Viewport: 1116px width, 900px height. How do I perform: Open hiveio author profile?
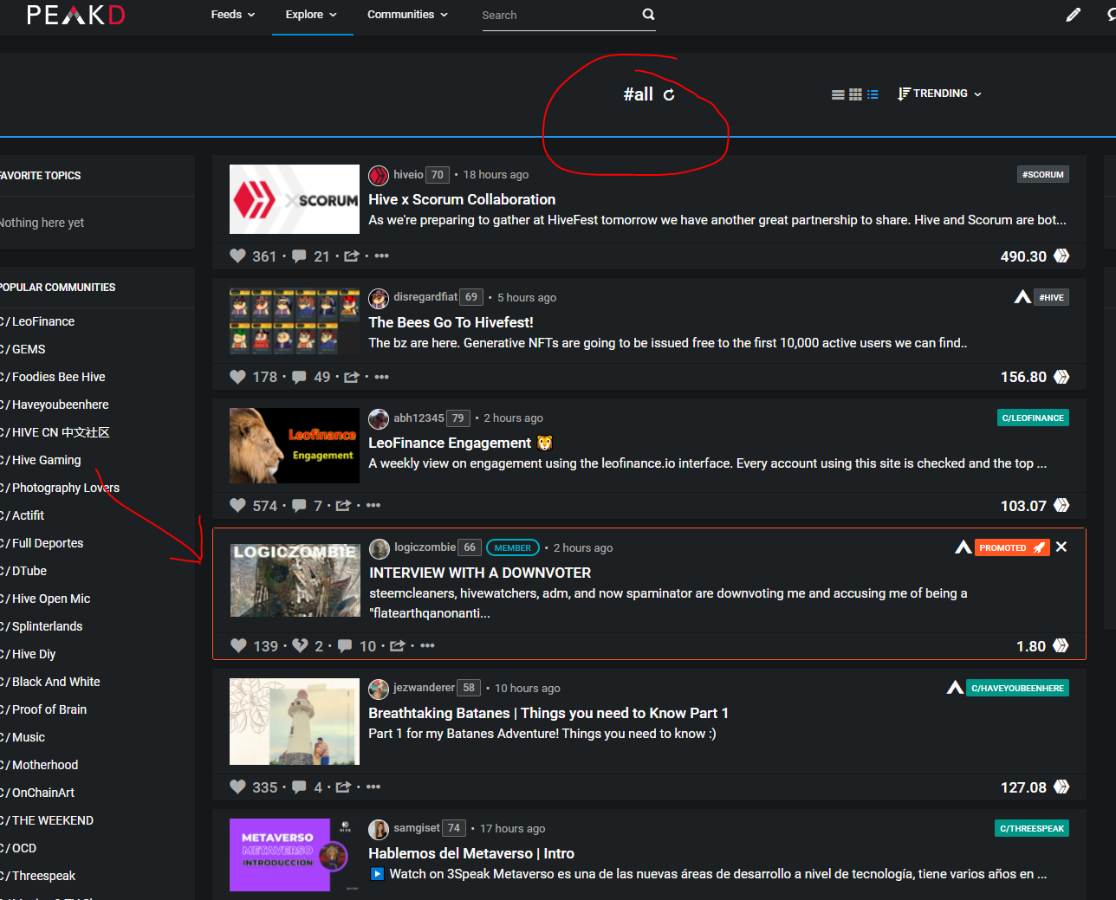(408, 175)
